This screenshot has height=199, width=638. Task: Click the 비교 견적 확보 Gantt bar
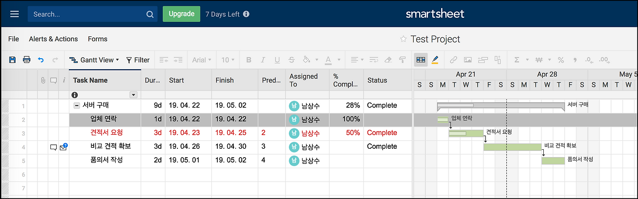tap(512, 147)
